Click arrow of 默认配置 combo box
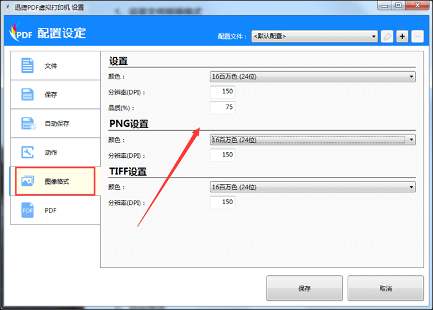 pyautogui.click(x=374, y=37)
